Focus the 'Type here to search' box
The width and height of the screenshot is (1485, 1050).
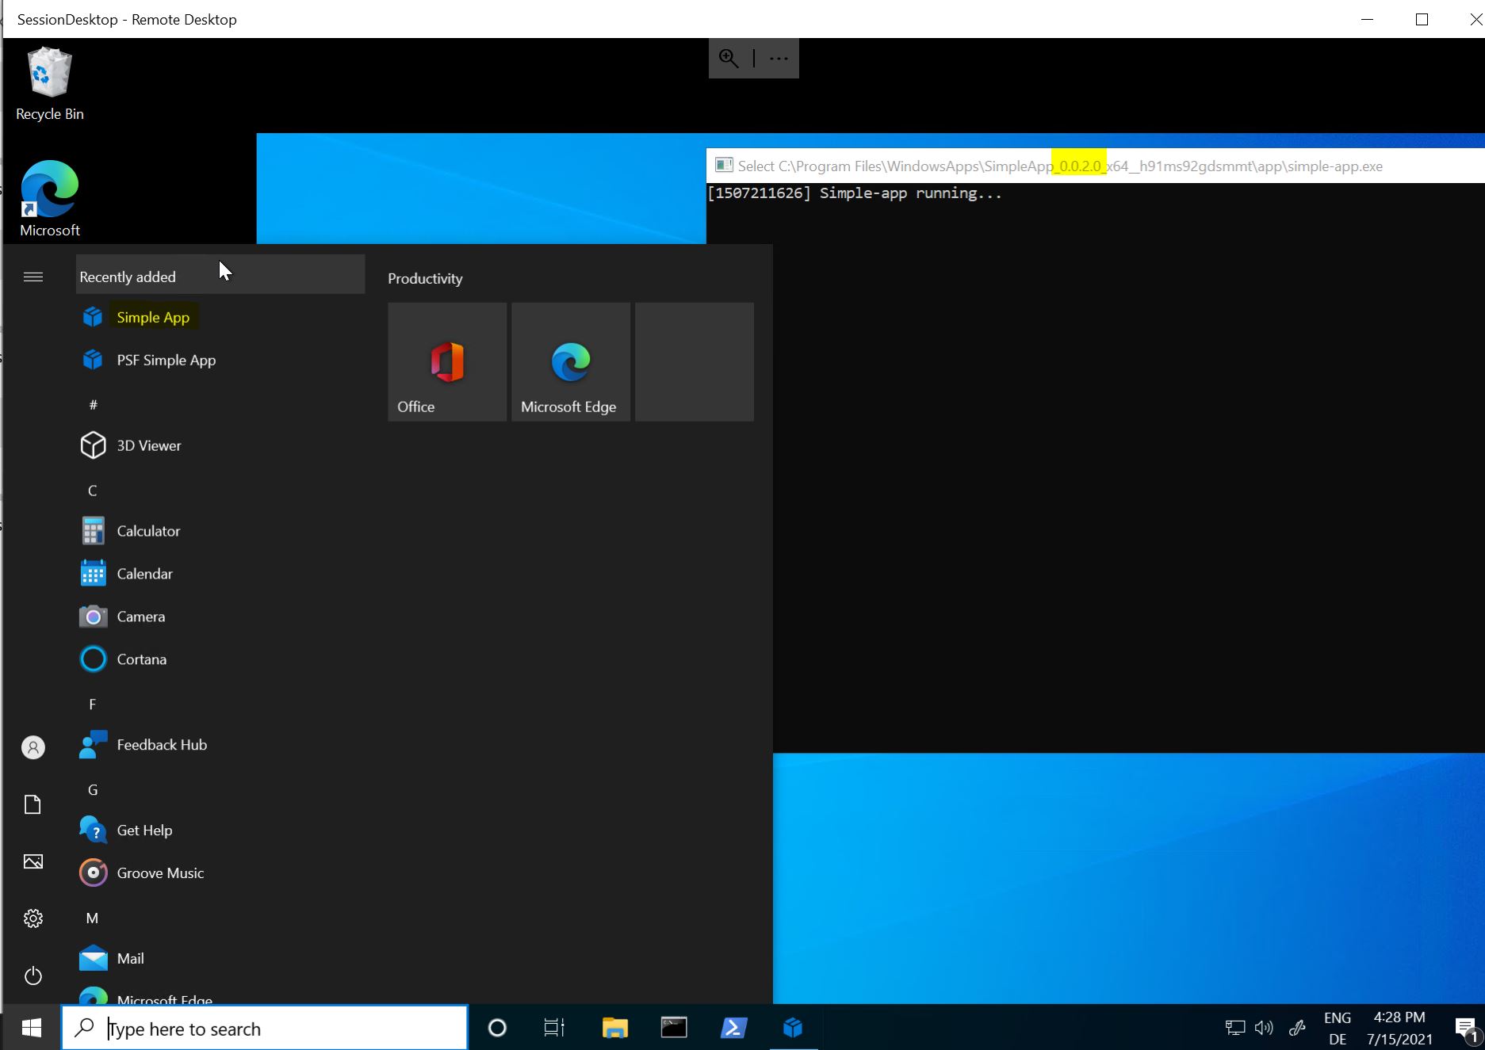coord(265,1028)
